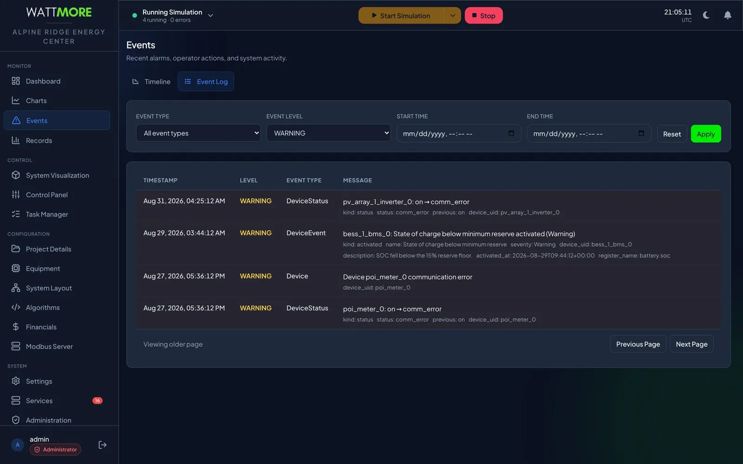Reset the event filters
This screenshot has height=464, width=743.
pyautogui.click(x=672, y=134)
